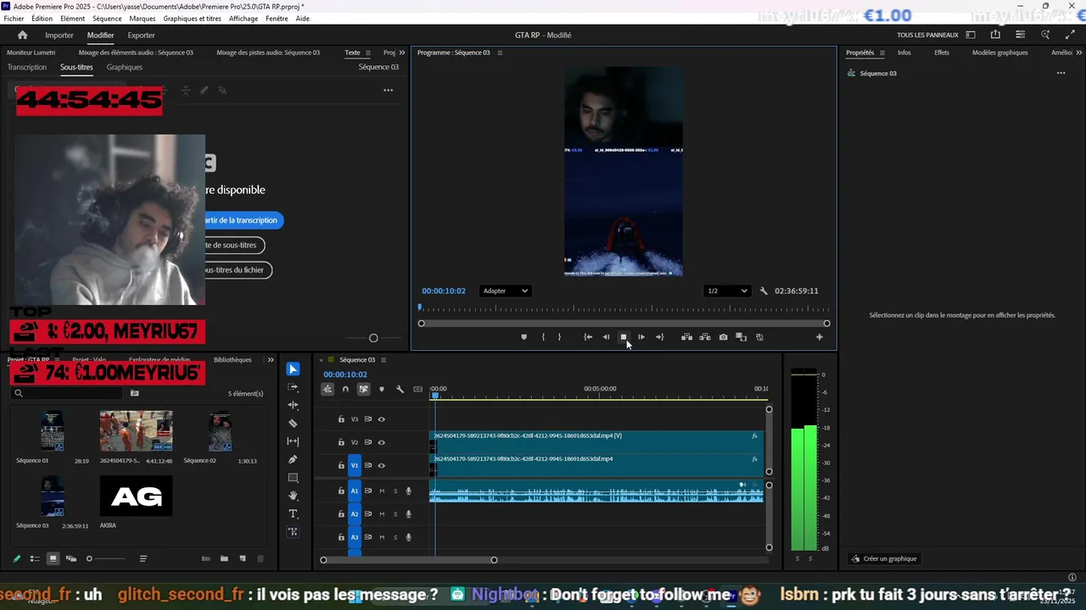This screenshot has height=610, width=1086.
Task: Click TOUS LES PANNEAUX workspace button
Action: pyautogui.click(x=927, y=36)
